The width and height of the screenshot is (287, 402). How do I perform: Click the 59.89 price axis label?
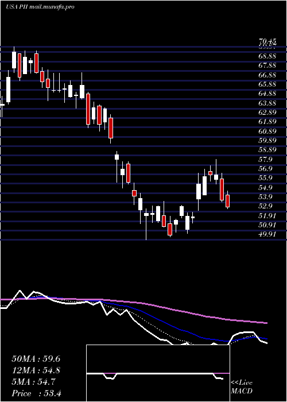coord(267,141)
